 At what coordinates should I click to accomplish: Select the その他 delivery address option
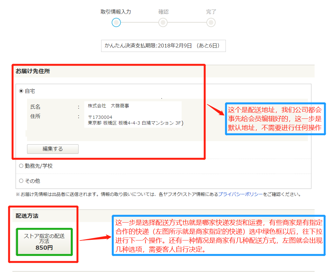(x=21, y=181)
